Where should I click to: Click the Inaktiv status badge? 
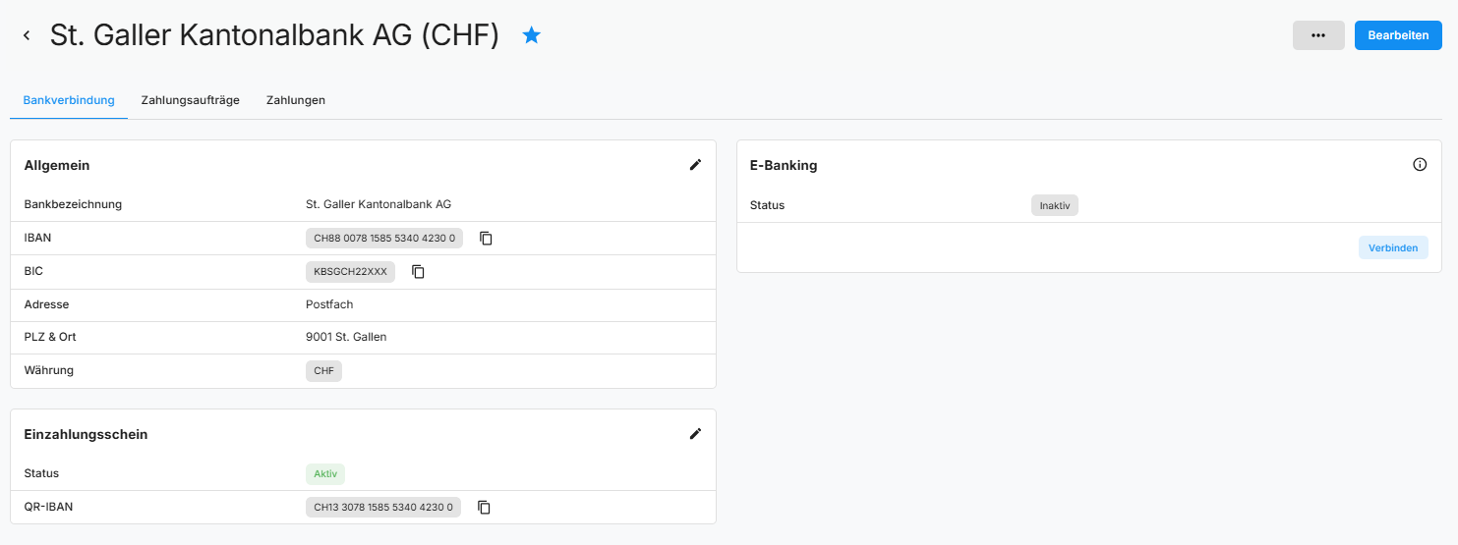point(1055,205)
